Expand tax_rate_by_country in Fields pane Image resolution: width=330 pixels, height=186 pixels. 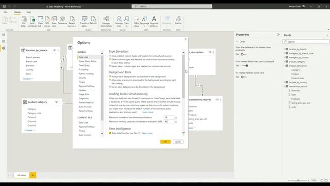(x=284, y=82)
